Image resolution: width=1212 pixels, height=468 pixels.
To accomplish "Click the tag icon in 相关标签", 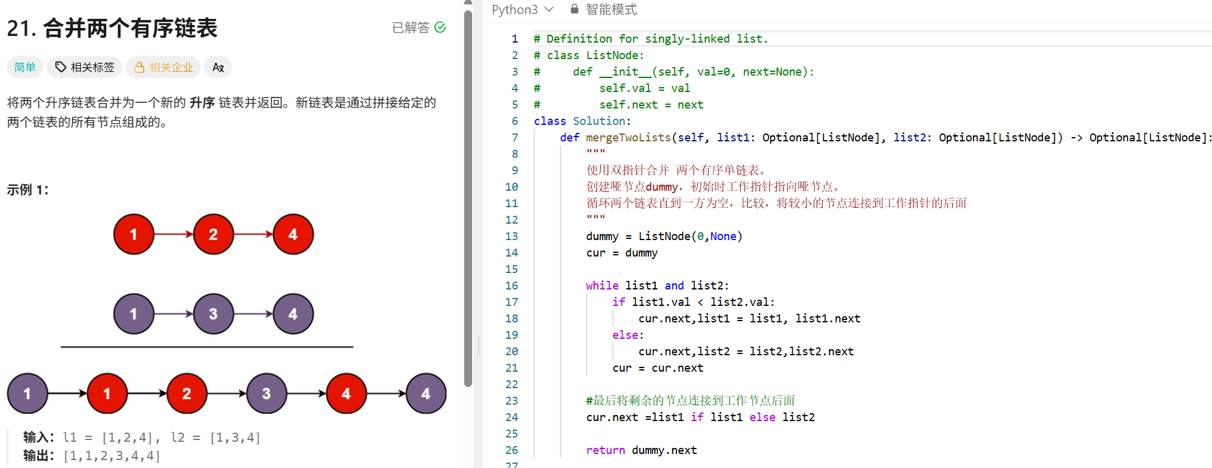I will coord(60,67).
